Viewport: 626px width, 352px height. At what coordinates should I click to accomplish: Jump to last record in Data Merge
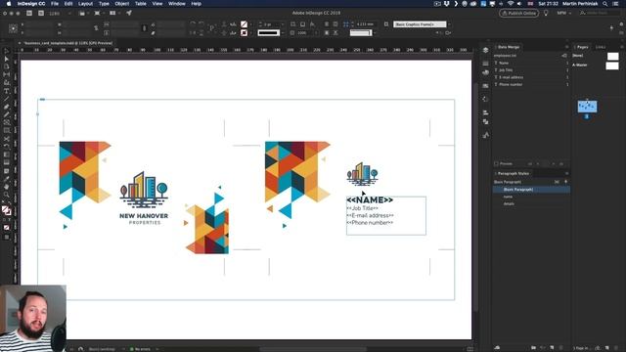pyautogui.click(x=561, y=163)
